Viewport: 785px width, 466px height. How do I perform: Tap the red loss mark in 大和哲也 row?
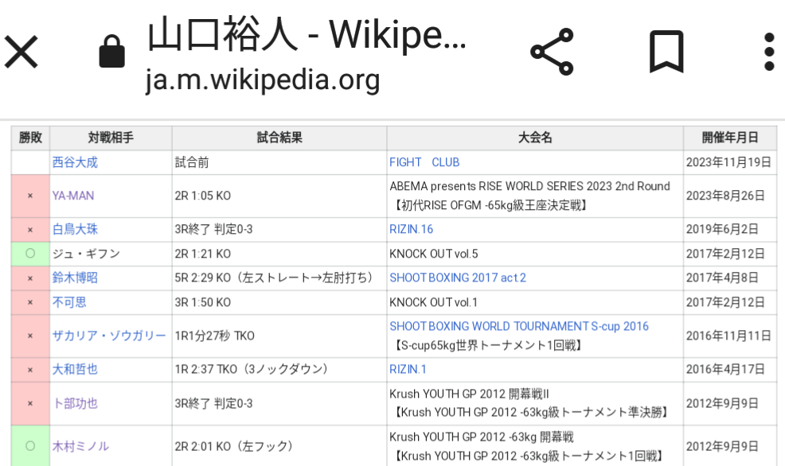coord(30,370)
